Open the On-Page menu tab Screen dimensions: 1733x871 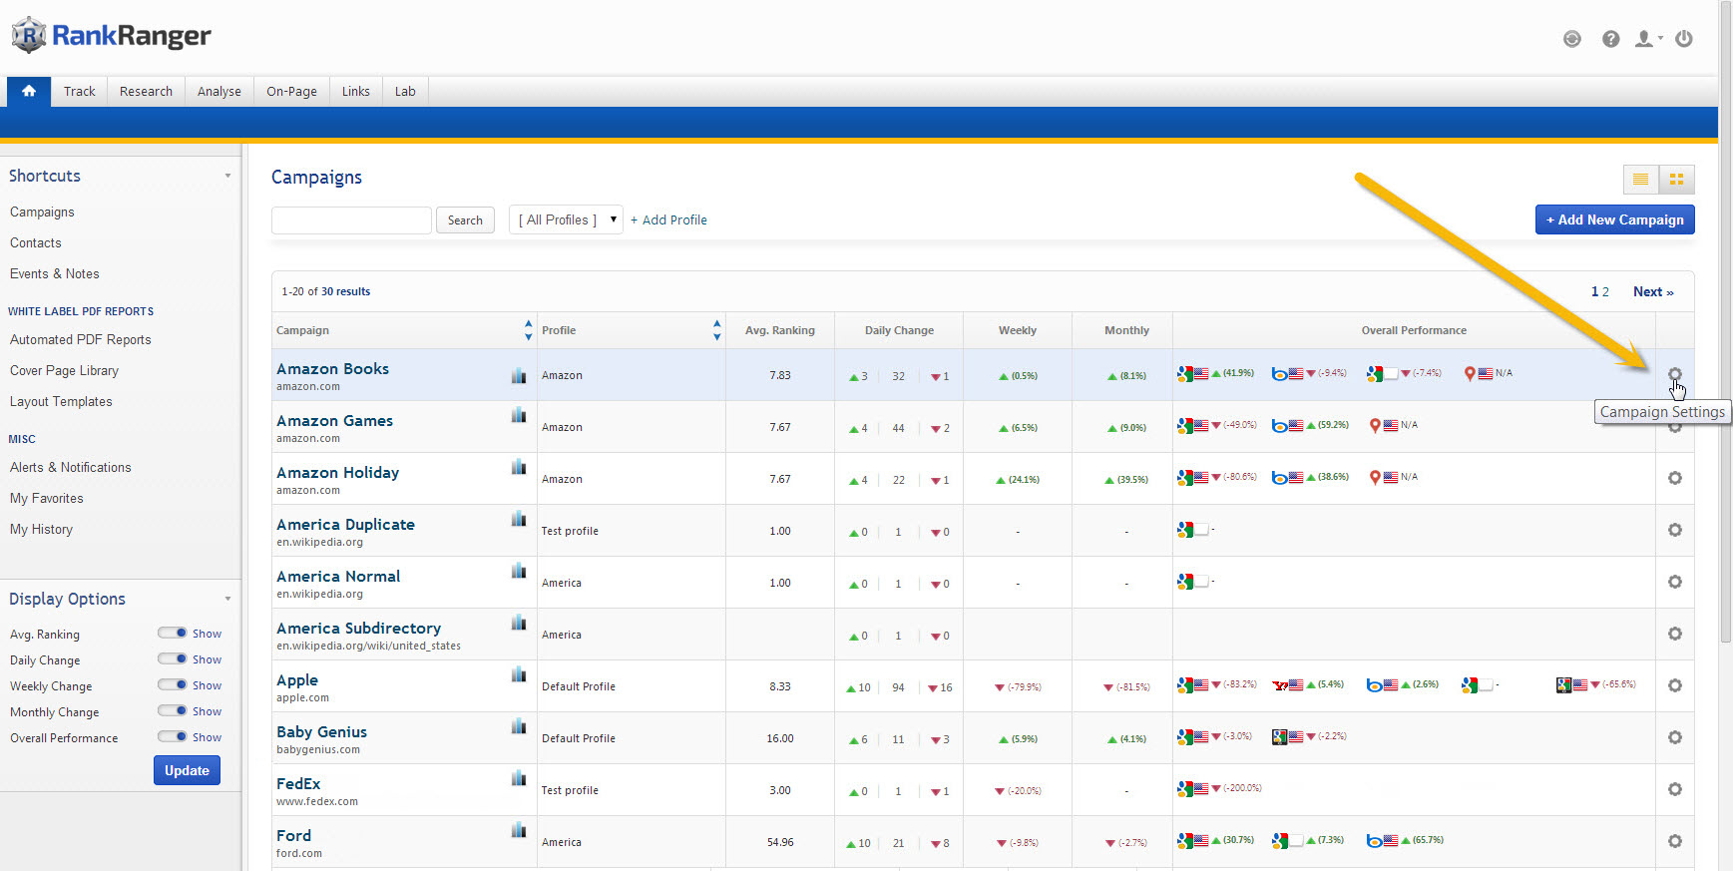(x=291, y=91)
